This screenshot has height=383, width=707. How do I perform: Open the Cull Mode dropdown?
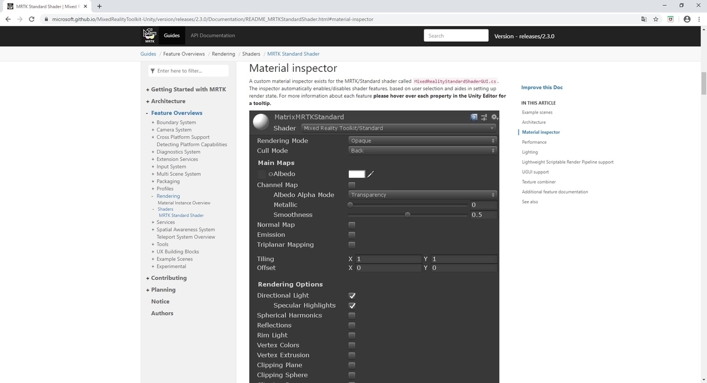point(422,151)
